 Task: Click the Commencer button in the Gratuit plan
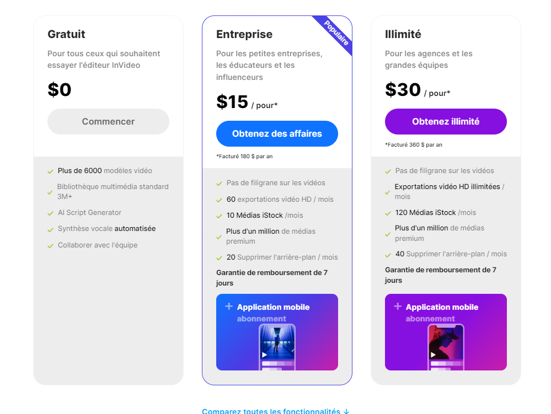coord(108,121)
